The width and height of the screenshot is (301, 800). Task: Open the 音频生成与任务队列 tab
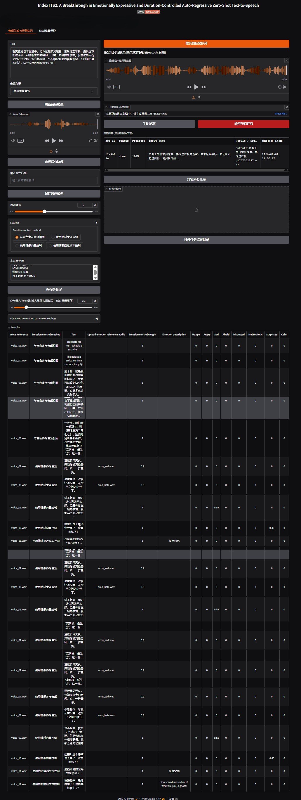[20, 31]
